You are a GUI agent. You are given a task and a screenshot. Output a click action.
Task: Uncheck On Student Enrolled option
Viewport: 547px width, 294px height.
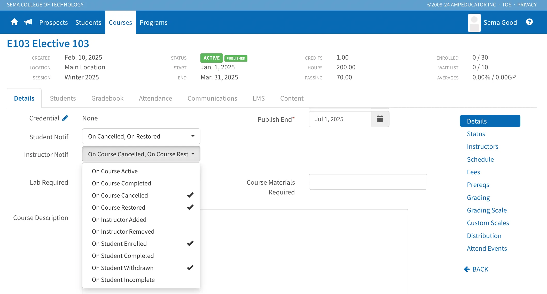click(x=141, y=244)
